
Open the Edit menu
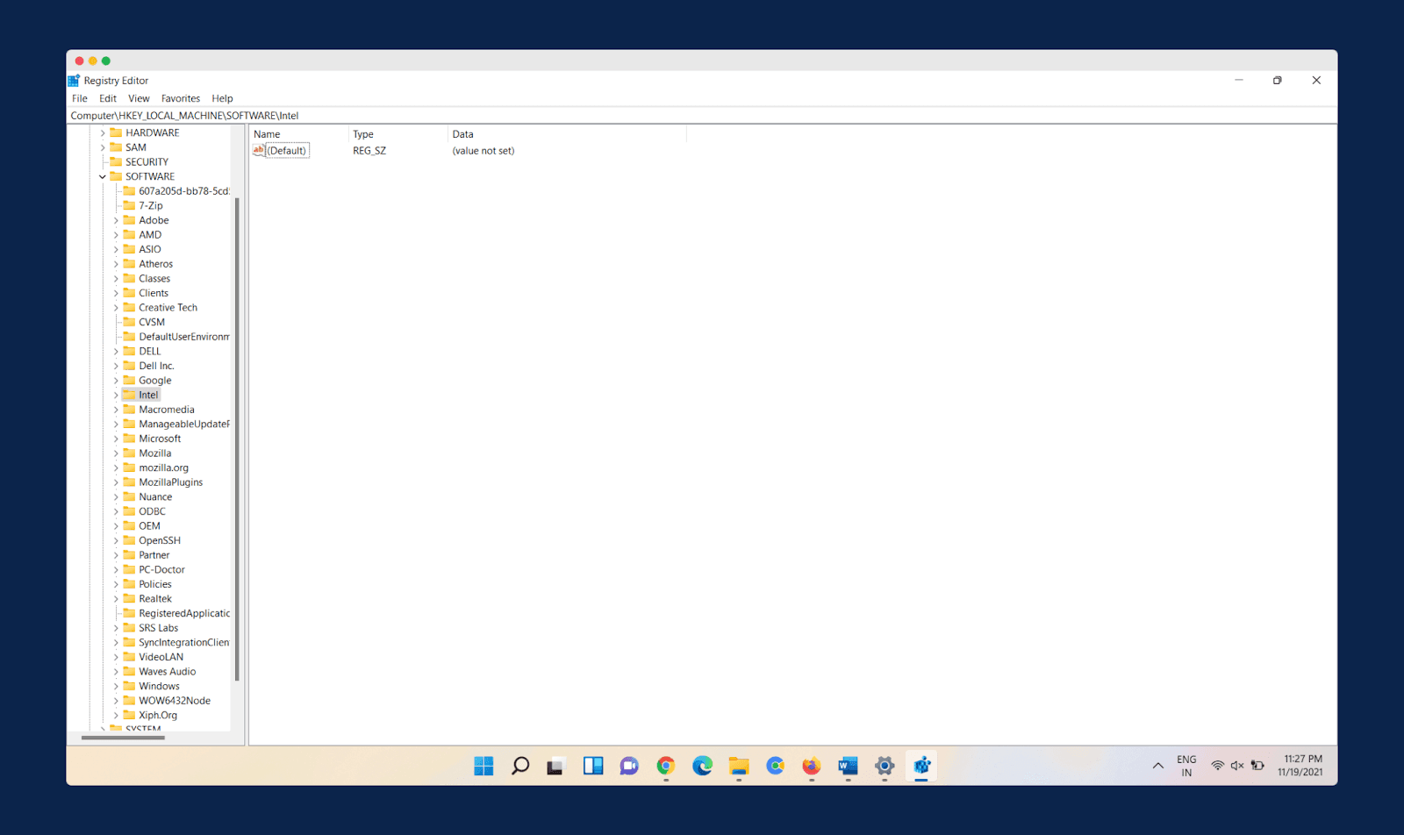click(x=107, y=98)
